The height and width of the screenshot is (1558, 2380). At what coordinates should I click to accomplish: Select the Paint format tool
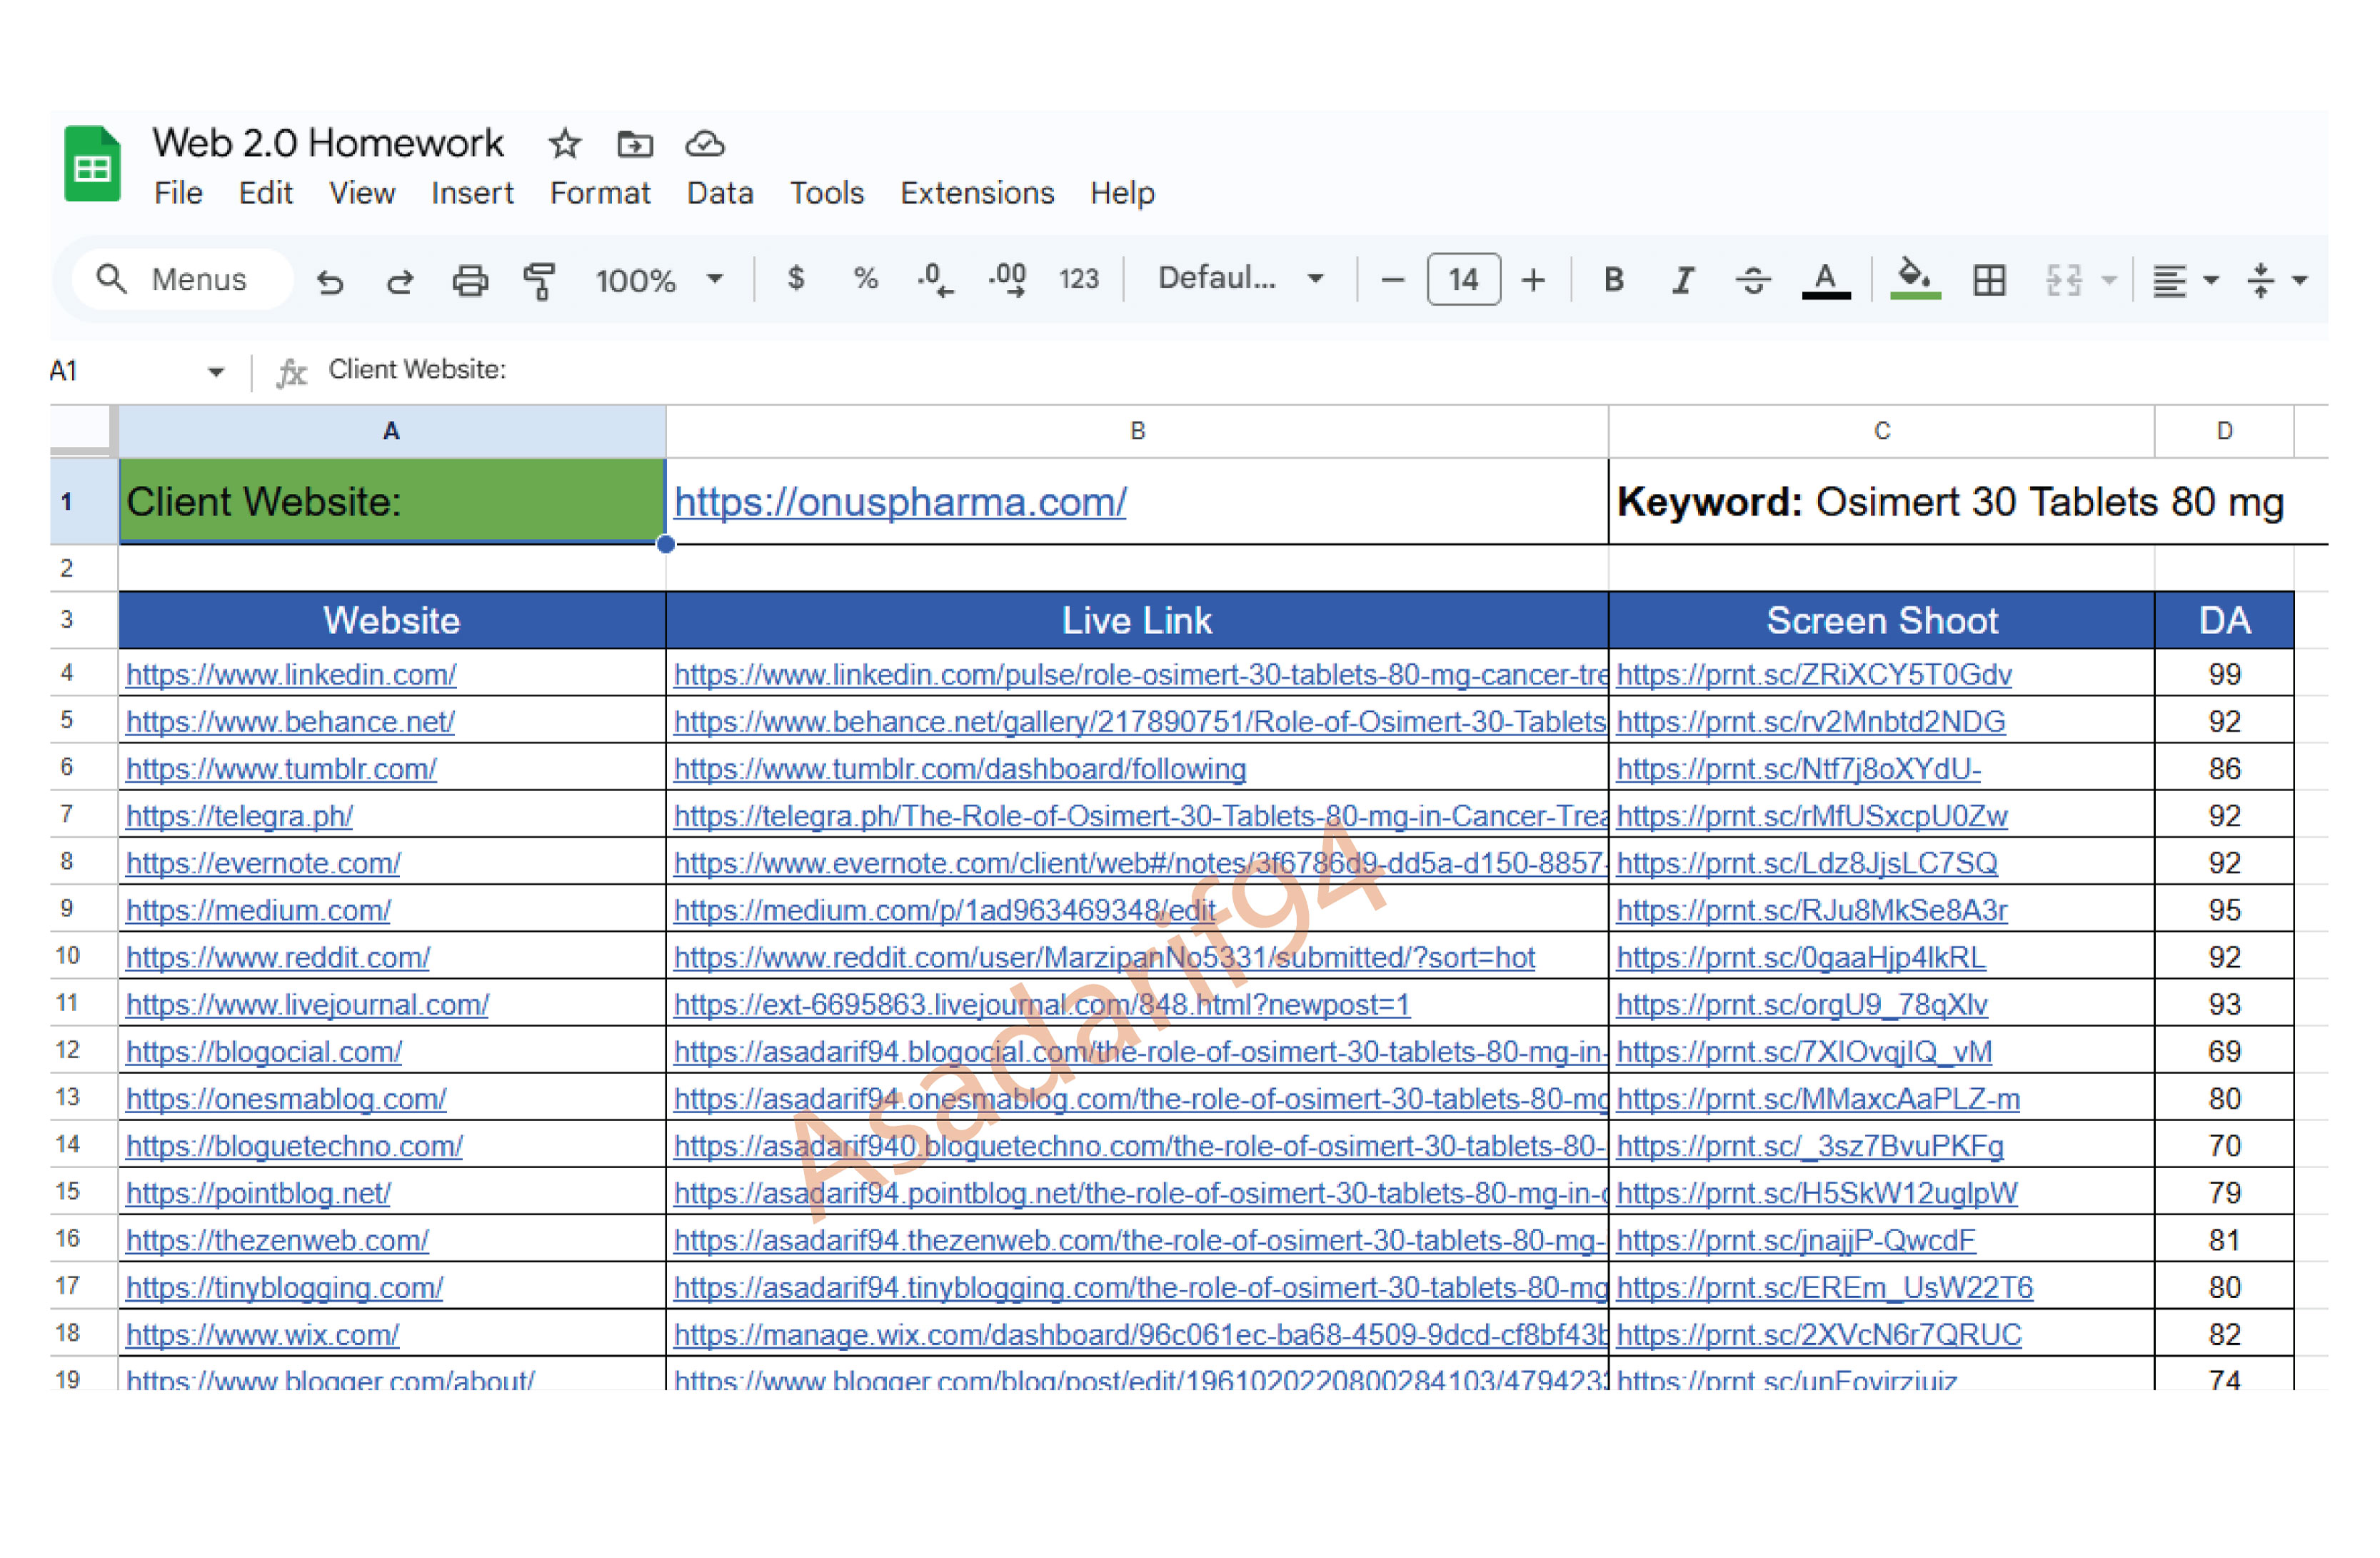[540, 280]
